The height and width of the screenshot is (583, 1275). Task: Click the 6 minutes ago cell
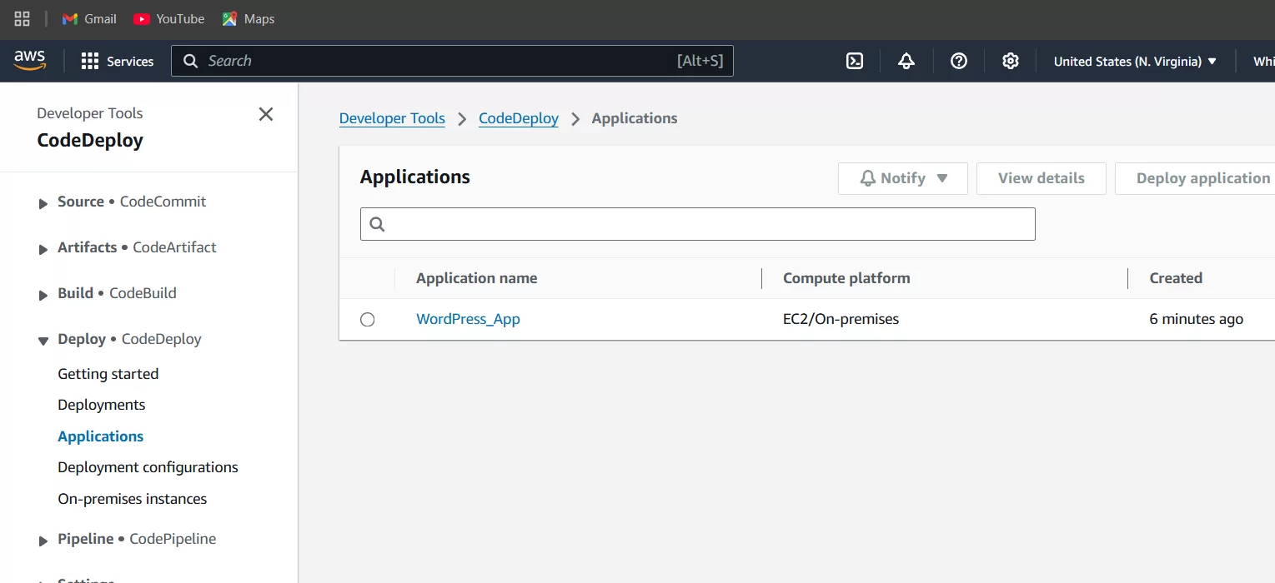[1197, 319]
